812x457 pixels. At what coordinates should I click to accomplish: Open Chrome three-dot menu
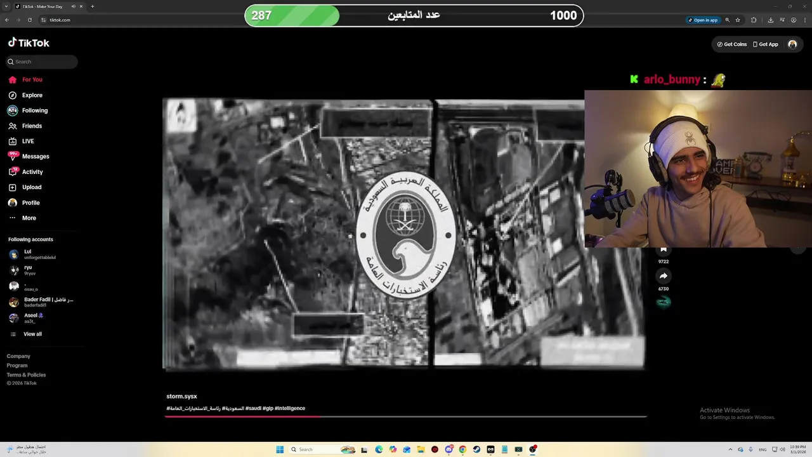[805, 20]
